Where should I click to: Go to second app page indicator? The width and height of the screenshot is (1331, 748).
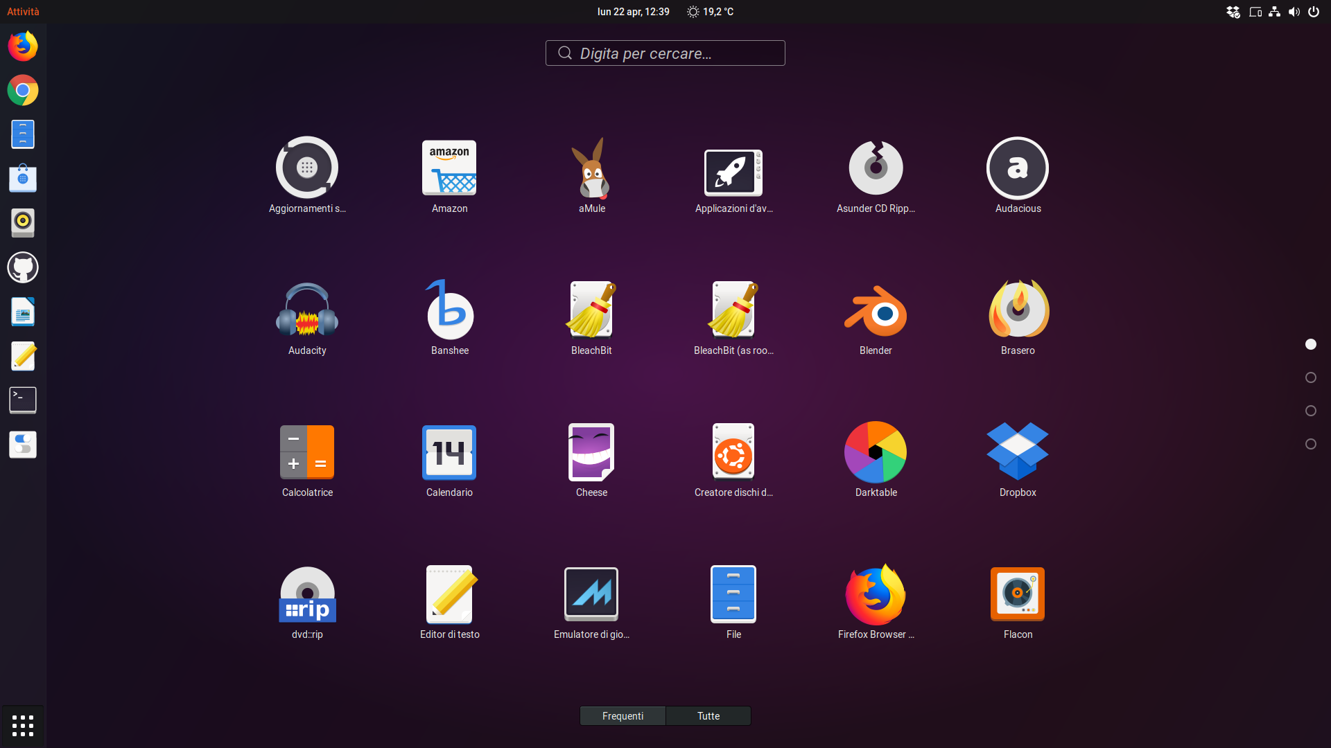click(x=1310, y=377)
